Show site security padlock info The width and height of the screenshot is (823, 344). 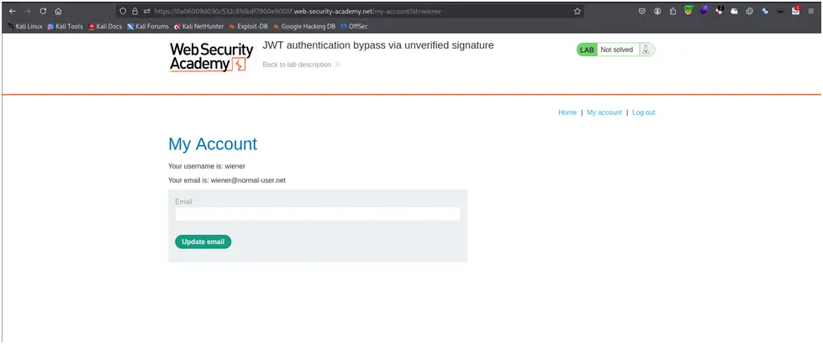click(135, 12)
